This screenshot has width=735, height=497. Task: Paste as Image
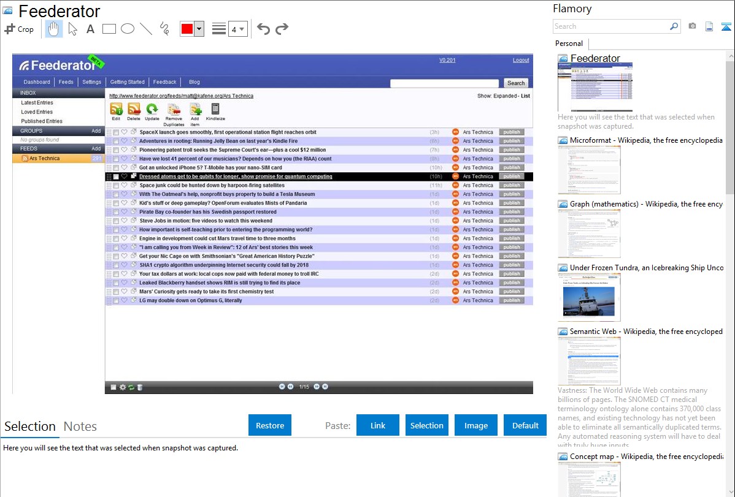point(475,425)
